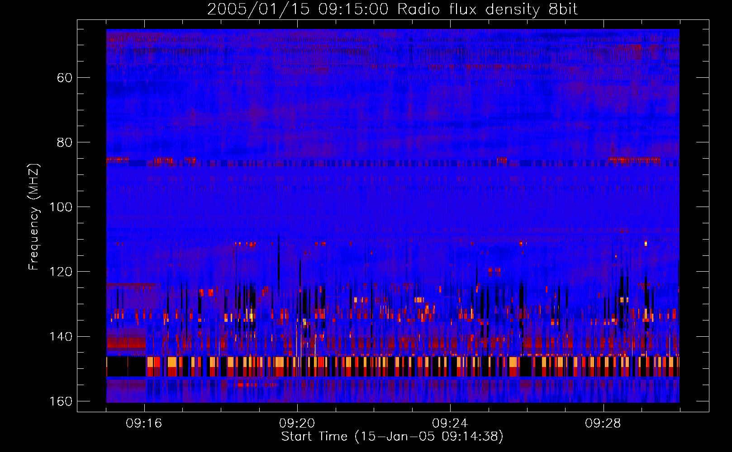Click the 60 frequency tick label
The height and width of the screenshot is (452, 732).
tap(65, 78)
